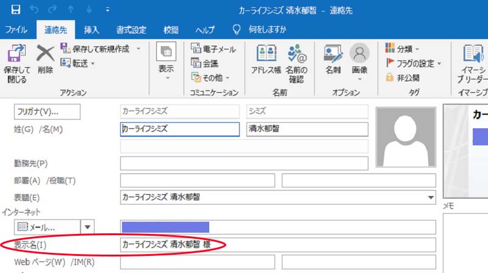
Task: Open the アドレス帳 (Address Book) icon
Action: point(266,54)
